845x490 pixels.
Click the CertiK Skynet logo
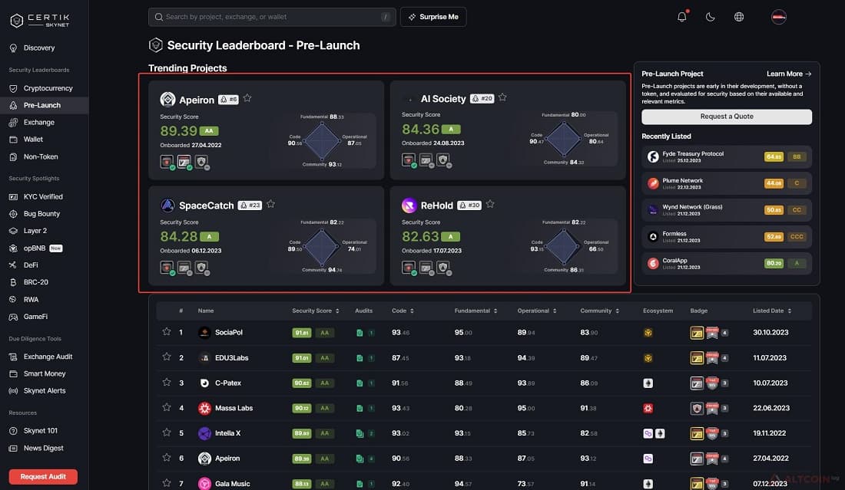tap(40, 21)
